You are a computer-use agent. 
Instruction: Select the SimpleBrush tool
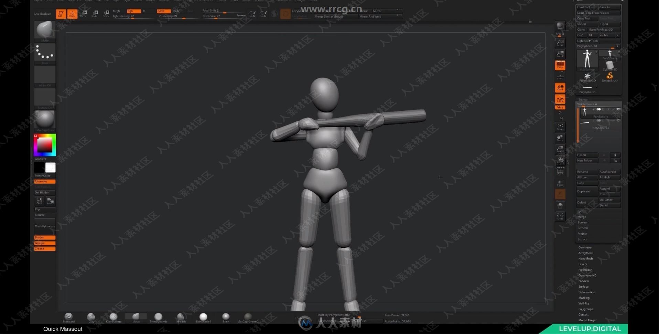610,77
